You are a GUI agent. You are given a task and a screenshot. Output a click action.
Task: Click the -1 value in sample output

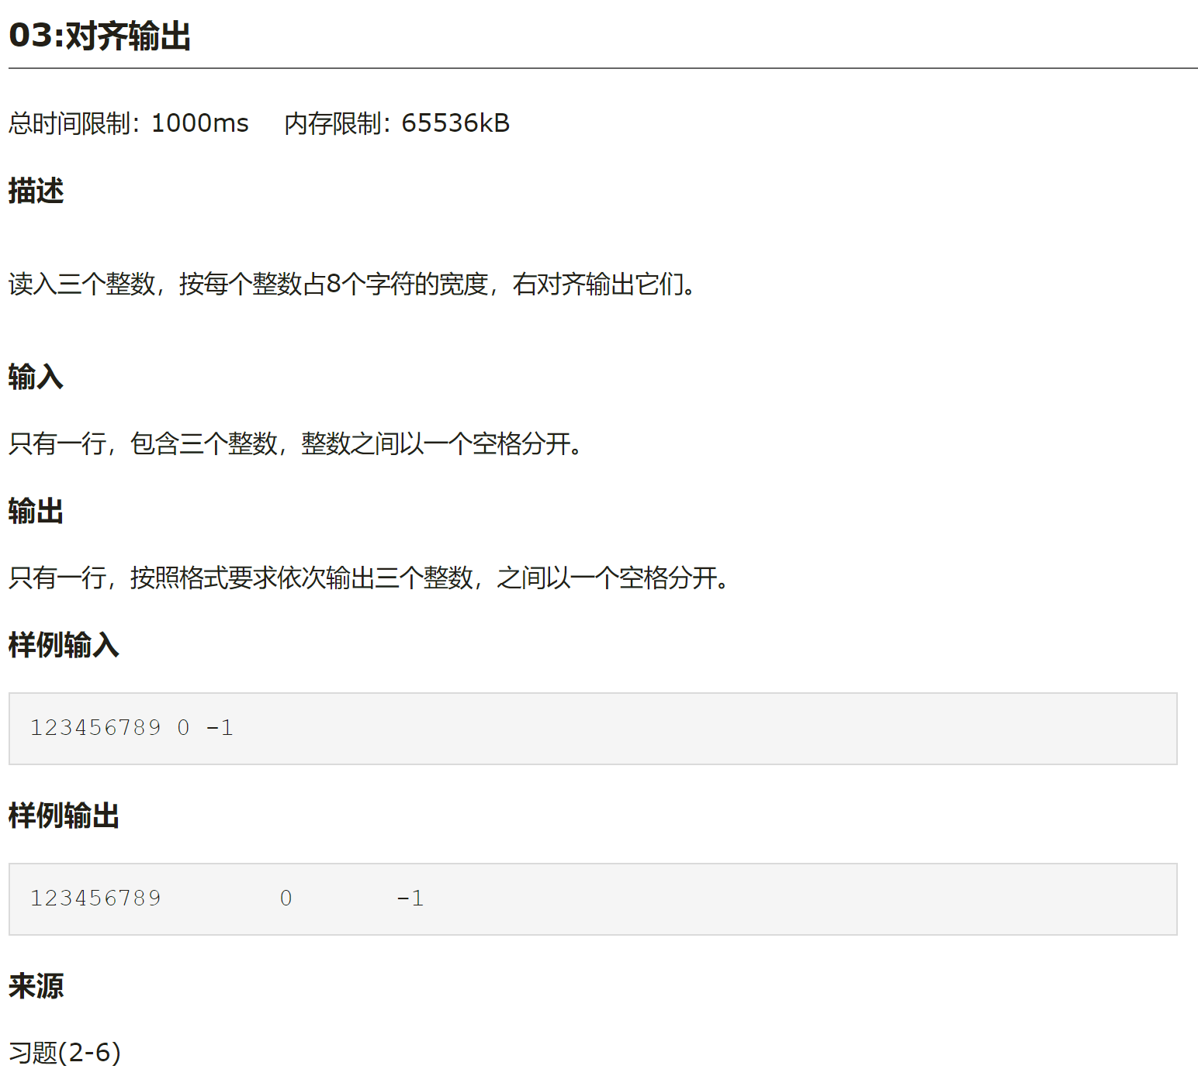coord(409,898)
